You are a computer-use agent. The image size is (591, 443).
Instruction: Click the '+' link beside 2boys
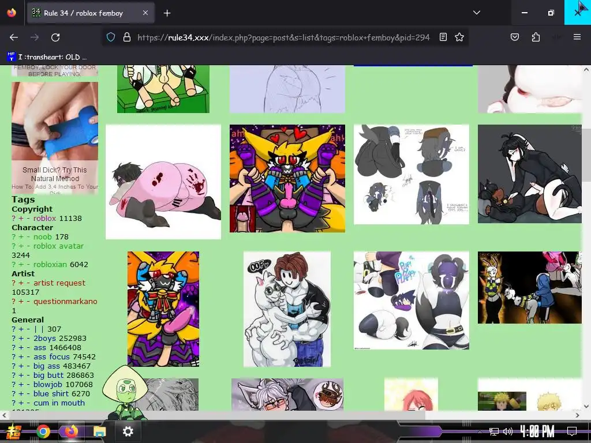click(21, 338)
